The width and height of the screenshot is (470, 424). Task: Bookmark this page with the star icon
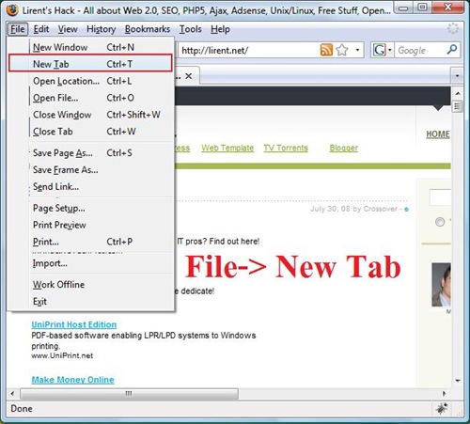342,50
